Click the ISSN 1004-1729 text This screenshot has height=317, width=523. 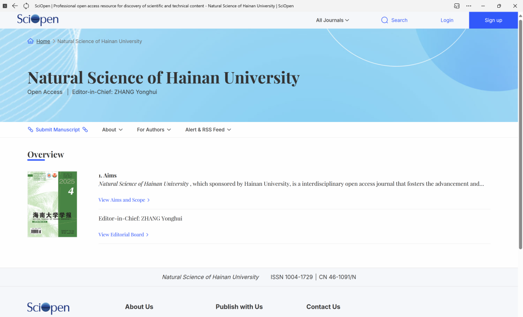(x=292, y=277)
